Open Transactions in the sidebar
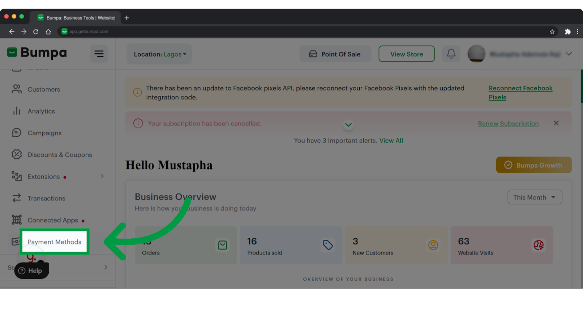 click(x=46, y=198)
